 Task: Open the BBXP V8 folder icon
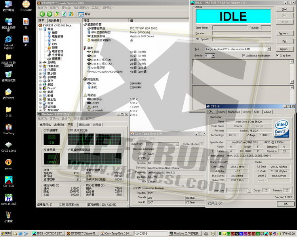(x=9, y=60)
